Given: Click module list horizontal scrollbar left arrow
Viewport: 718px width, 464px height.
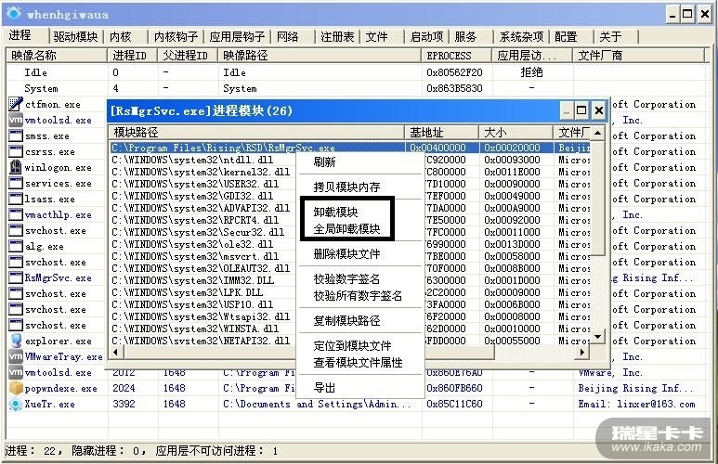Looking at the screenshot, I should pos(115,352).
